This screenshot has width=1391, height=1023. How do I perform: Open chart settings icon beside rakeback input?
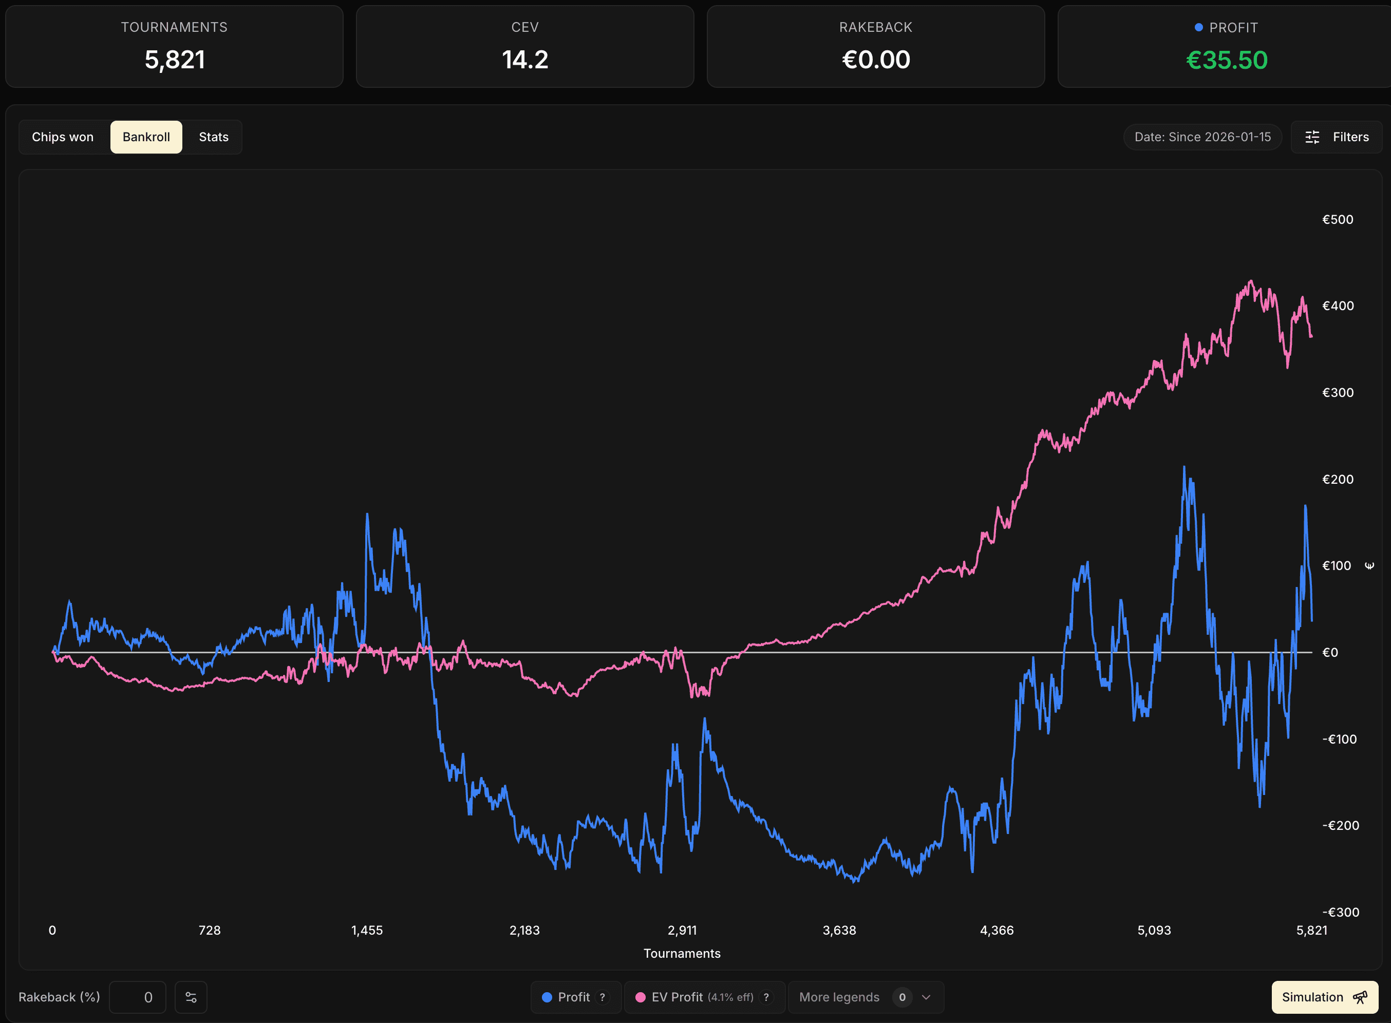point(191,997)
